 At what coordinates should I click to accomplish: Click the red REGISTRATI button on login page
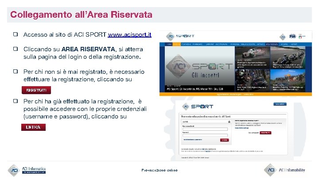coord(265,133)
